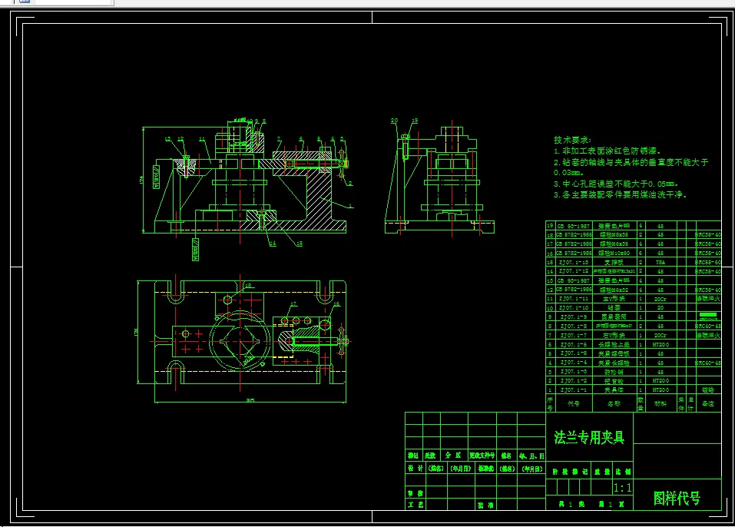Image resolution: width=735 pixels, height=527 pixels.
Task: Click balloon number 19 on side view
Action: [415, 121]
